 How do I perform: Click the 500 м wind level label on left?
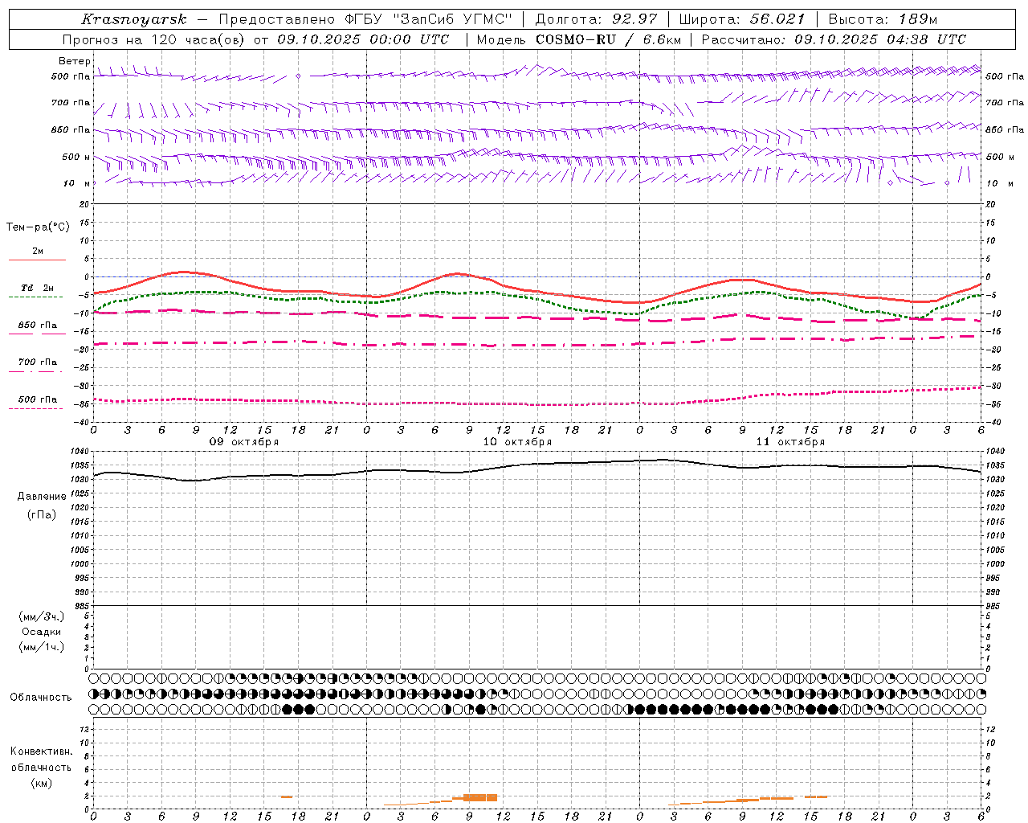click(x=76, y=157)
